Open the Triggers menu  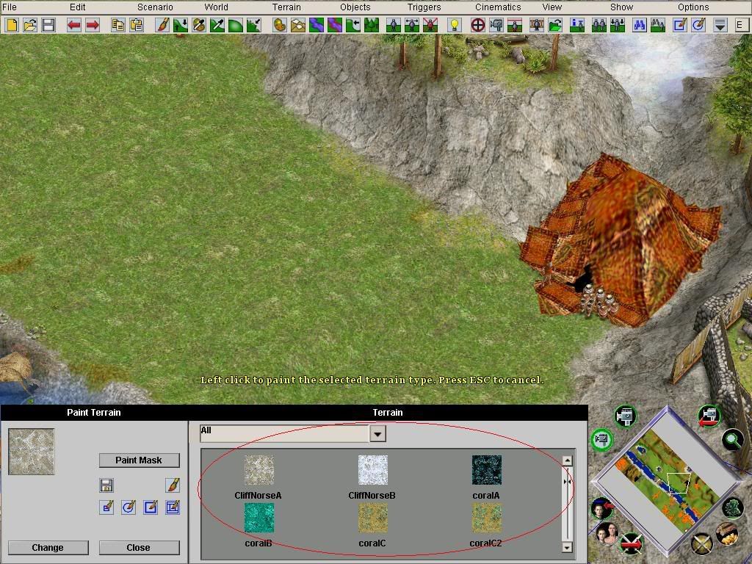424,7
